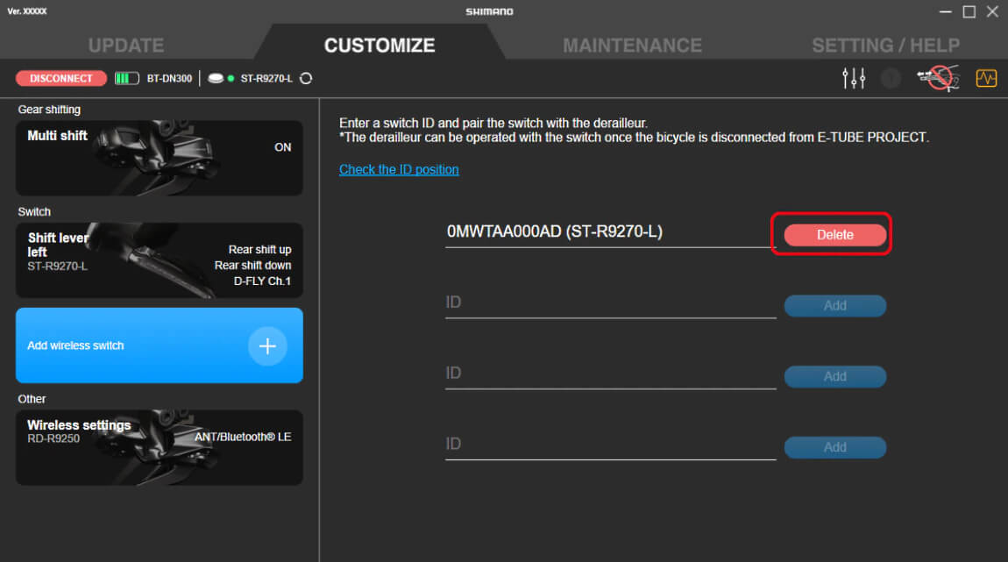Click the DISCONNECT button
This screenshot has height=562, width=1008.
pos(61,78)
